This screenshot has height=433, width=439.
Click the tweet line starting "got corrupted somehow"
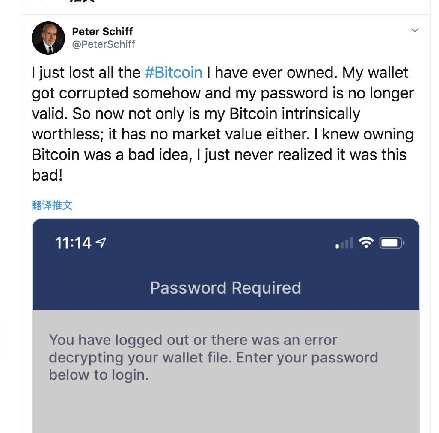click(222, 93)
